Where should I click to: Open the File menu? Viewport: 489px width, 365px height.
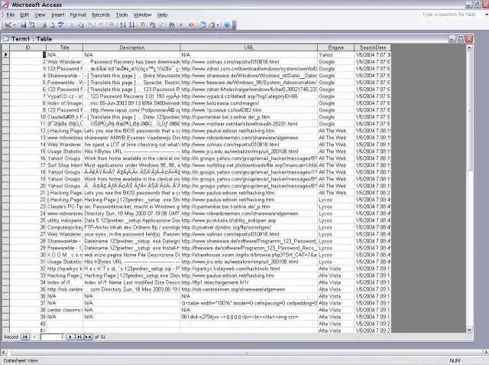tap(10, 15)
